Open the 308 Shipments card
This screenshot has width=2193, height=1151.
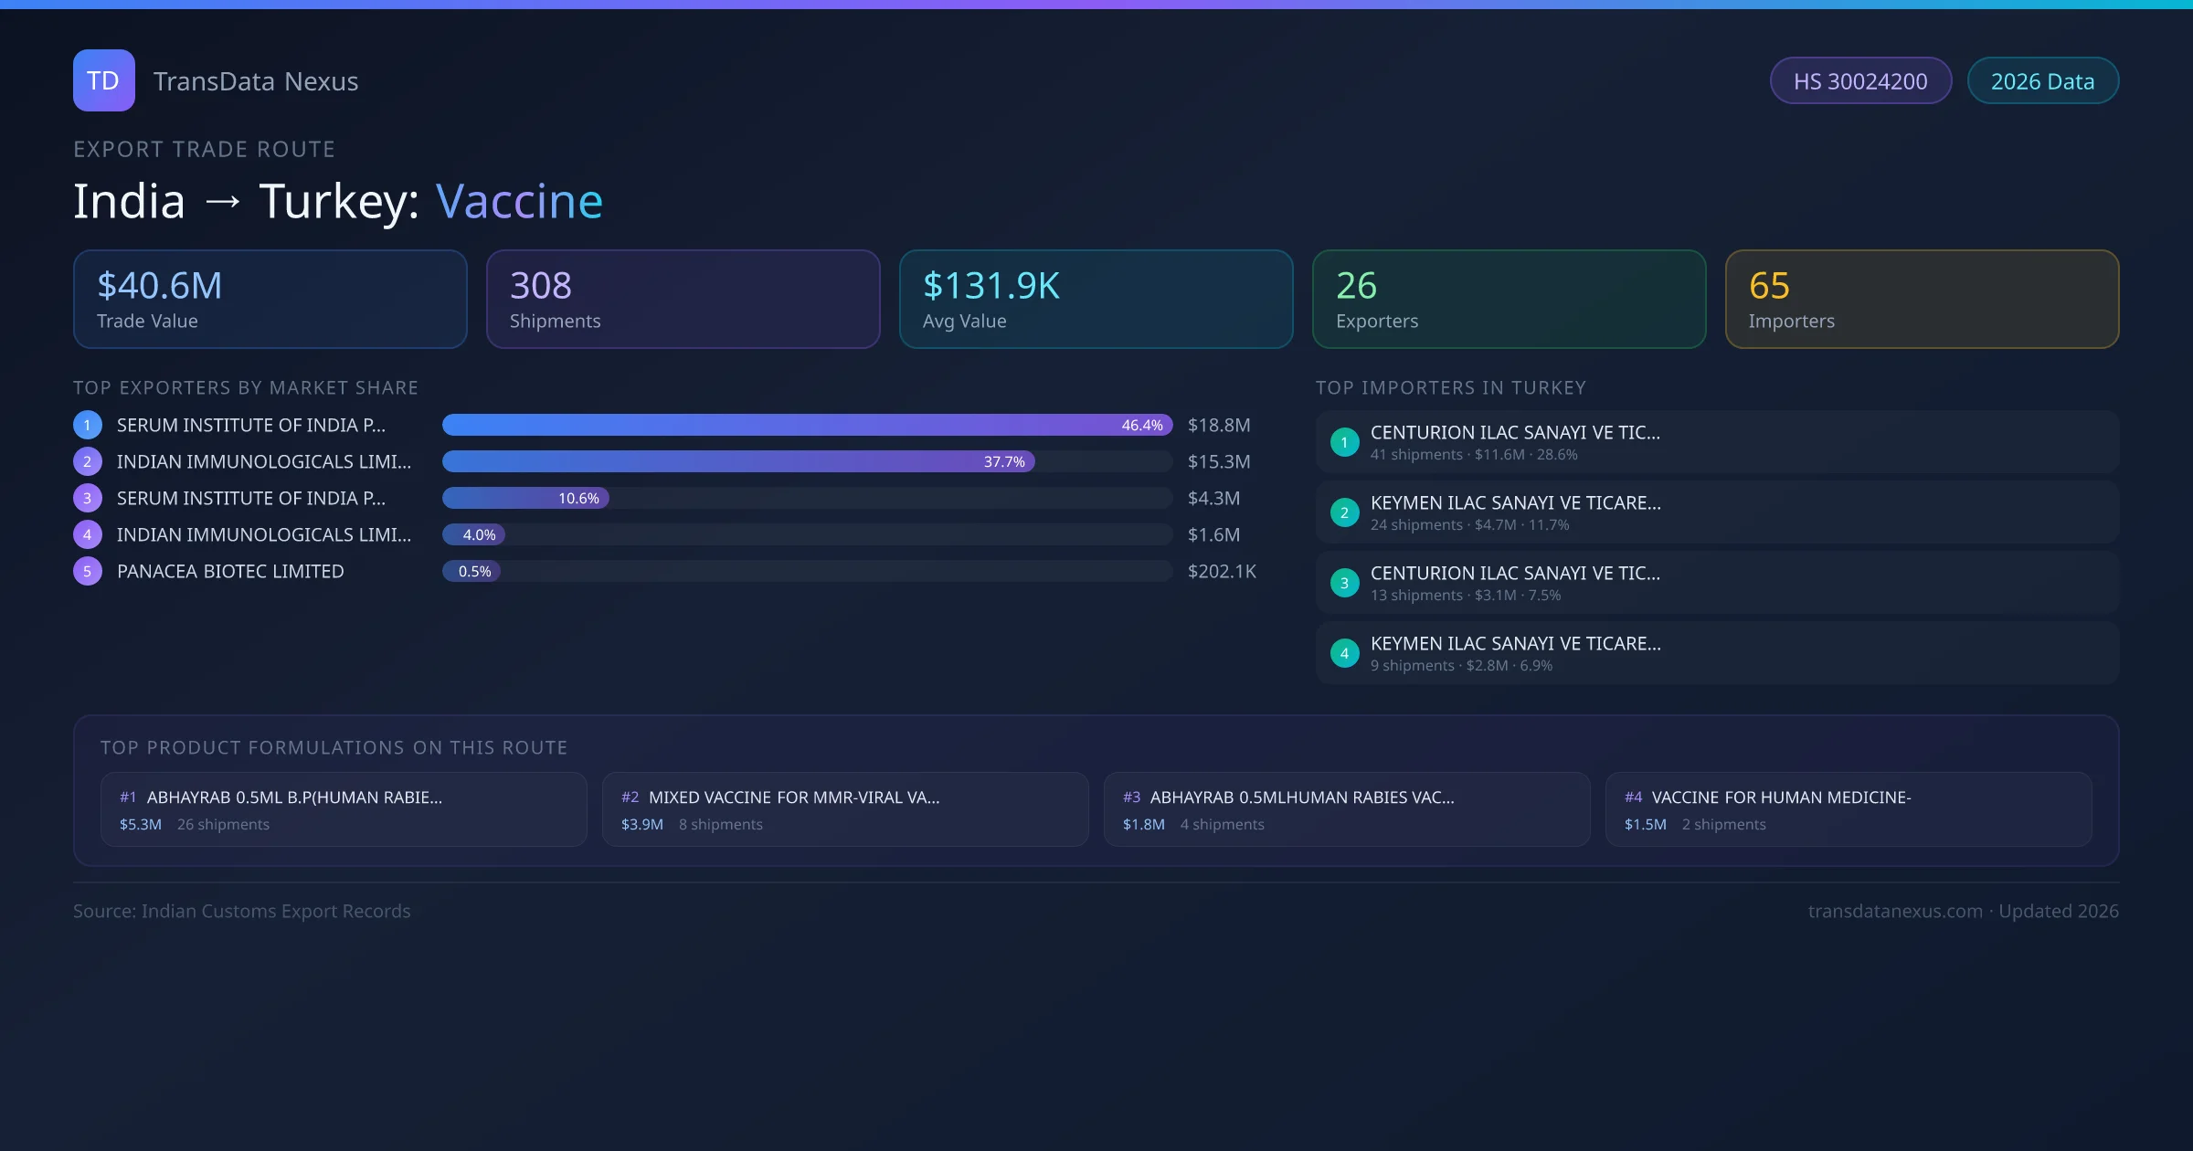coord(683,300)
